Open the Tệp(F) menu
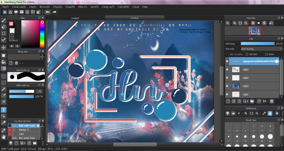The height and width of the screenshot is (151, 284). 5,7
